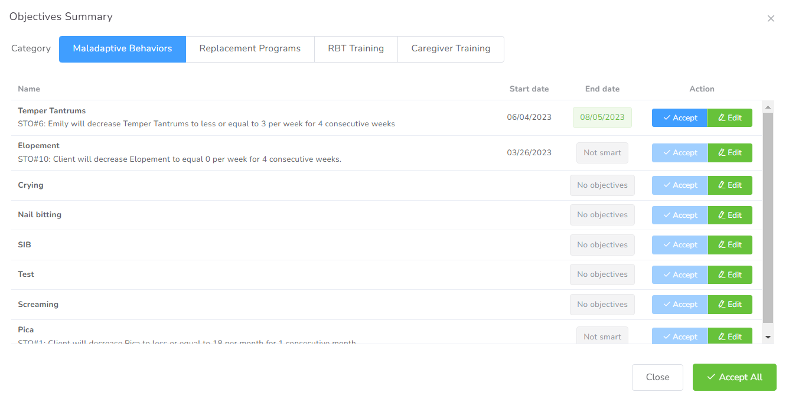Switch to Replacement Programs tab

pyautogui.click(x=250, y=49)
